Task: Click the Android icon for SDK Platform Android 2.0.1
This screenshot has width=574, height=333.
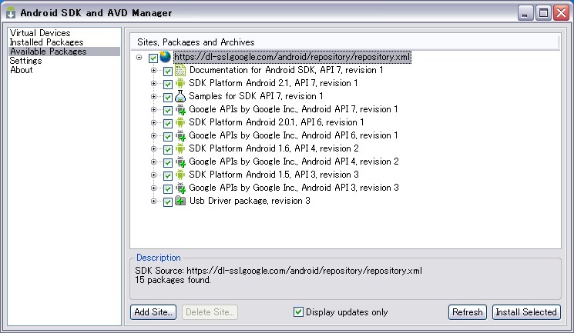Action: (x=180, y=123)
